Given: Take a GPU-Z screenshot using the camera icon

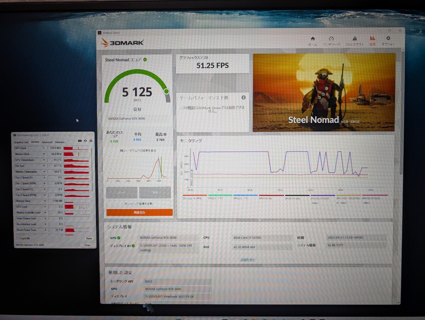Looking at the screenshot, I should point(80,141).
